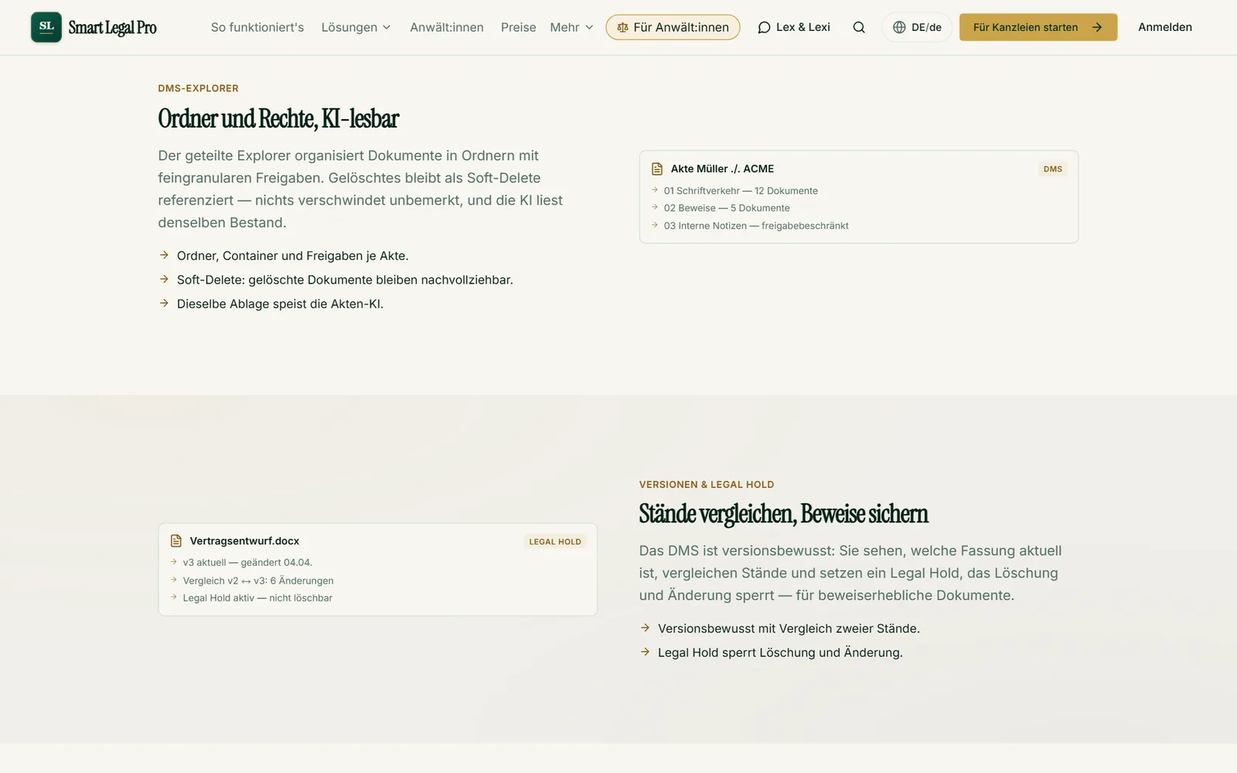
Task: Click the globe language icon
Action: [899, 27]
